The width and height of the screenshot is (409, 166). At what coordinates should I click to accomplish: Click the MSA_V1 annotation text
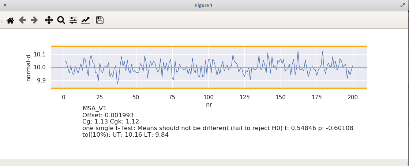click(94, 108)
